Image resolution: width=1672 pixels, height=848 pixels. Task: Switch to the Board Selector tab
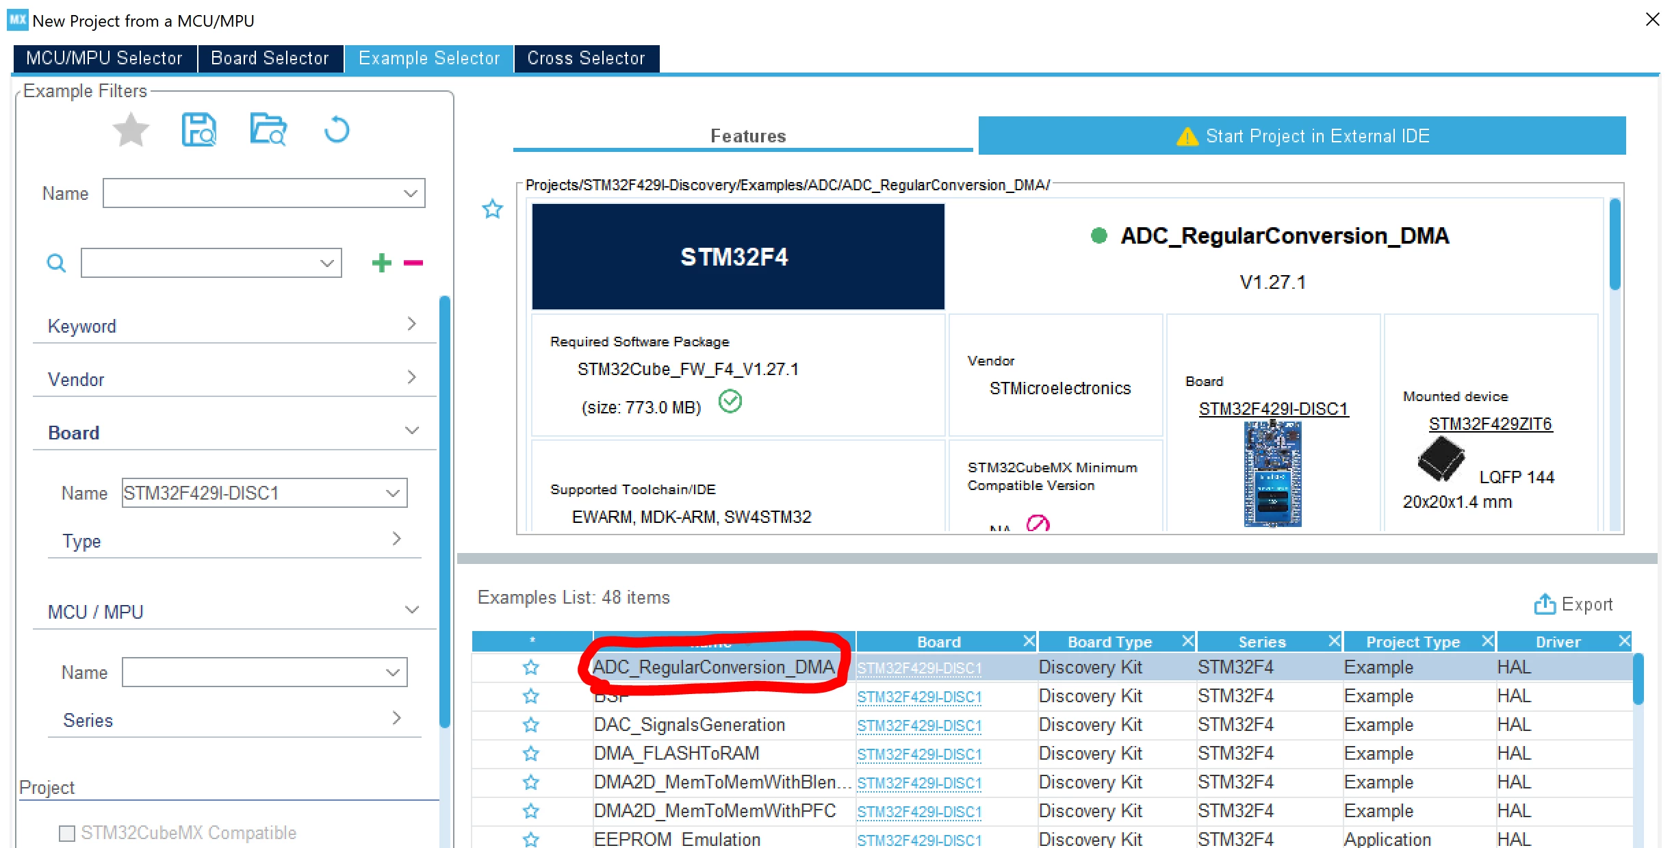coord(270,58)
